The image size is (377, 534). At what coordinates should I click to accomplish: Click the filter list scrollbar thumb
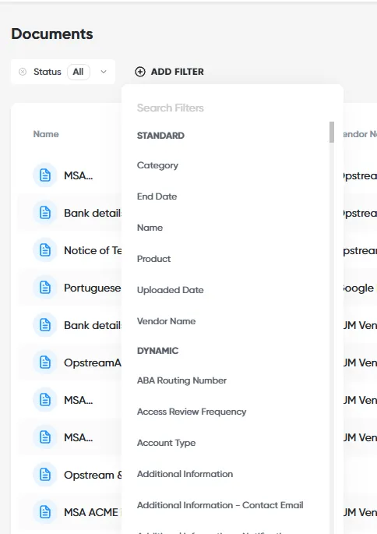(x=332, y=133)
